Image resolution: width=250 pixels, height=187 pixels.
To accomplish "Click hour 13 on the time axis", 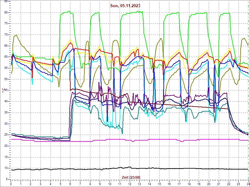I will (x=139, y=184).
